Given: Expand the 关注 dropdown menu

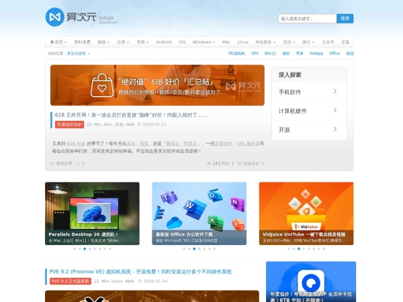Looking at the screenshot, I should (289, 42).
